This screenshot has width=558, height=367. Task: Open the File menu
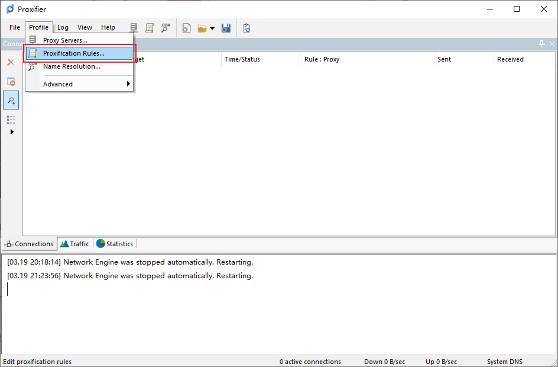15,27
